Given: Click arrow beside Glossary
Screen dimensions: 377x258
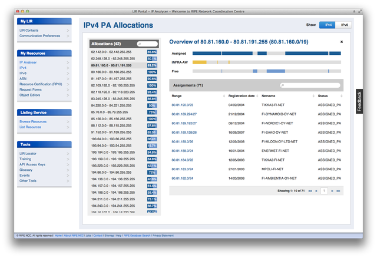Looking at the screenshot, I should pyautogui.click(x=68, y=170).
